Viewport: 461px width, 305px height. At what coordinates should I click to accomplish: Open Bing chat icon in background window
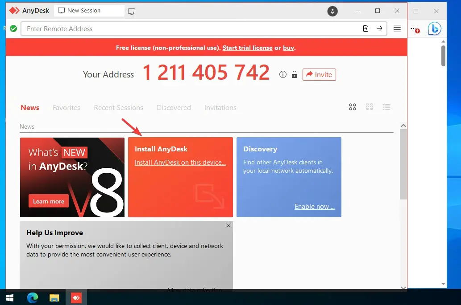pyautogui.click(x=434, y=29)
